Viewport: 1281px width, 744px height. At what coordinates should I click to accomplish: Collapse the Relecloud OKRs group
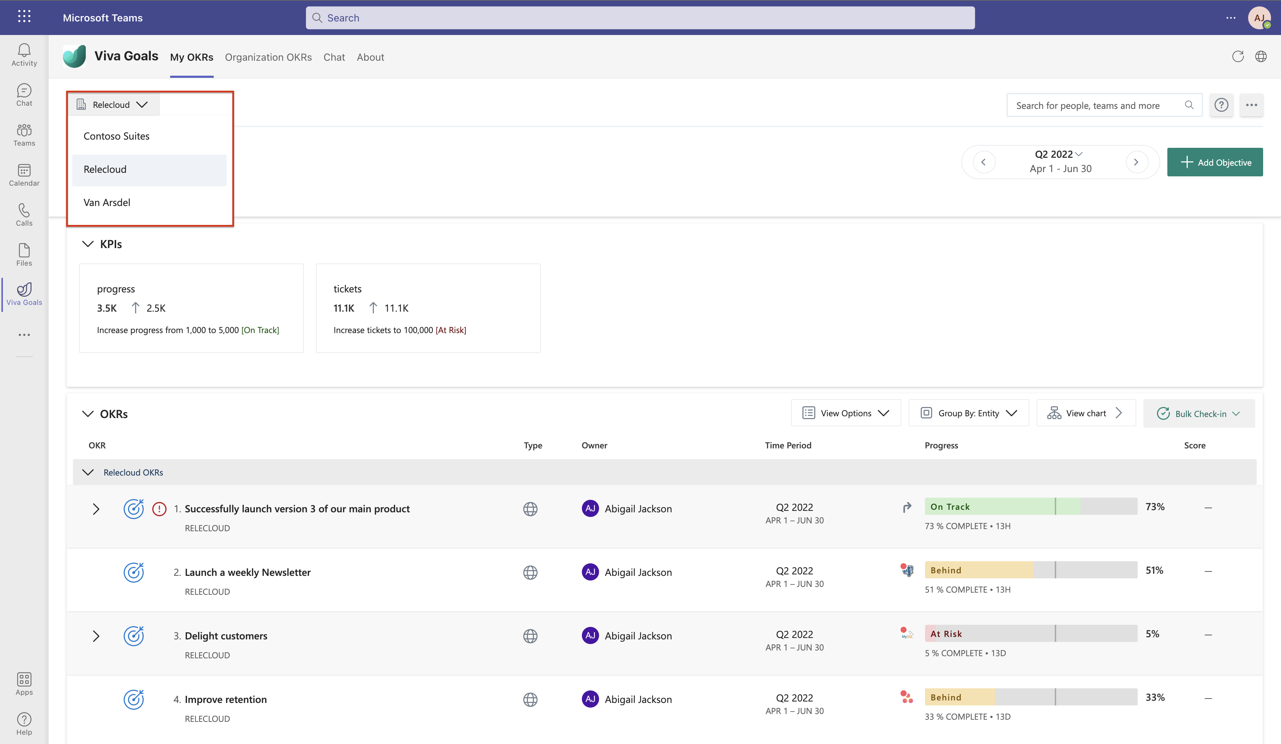pos(88,472)
